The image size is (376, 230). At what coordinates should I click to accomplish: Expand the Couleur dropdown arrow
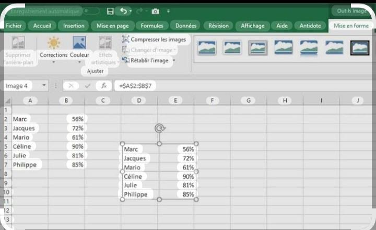coord(79,62)
